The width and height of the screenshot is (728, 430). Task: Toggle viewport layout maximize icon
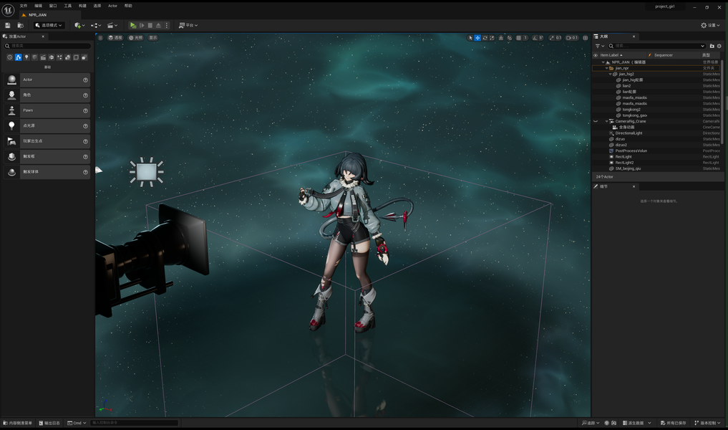(x=585, y=38)
